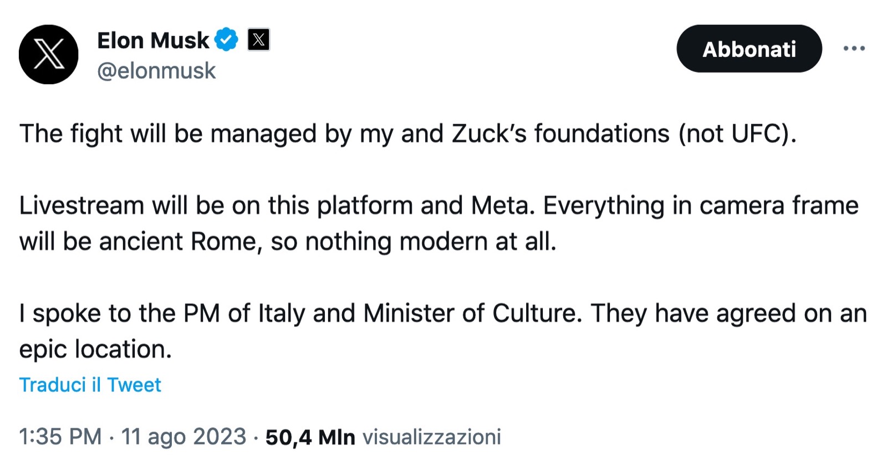Screen dimensions: 887x471
Task: Click the @elonmusk handle
Action: tap(156, 71)
